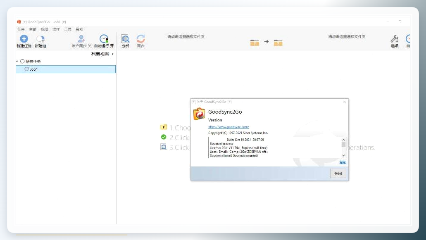Click the yellow question-mark step 1 icon
Screen dimensions: 426x240
pyautogui.click(x=164, y=127)
